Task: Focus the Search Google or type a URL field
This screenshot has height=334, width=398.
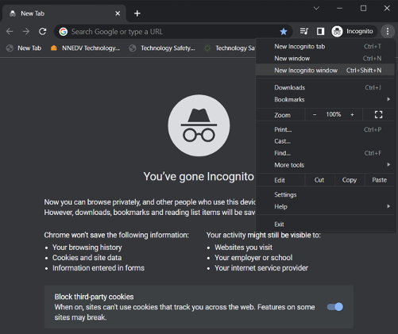Action: [173, 32]
